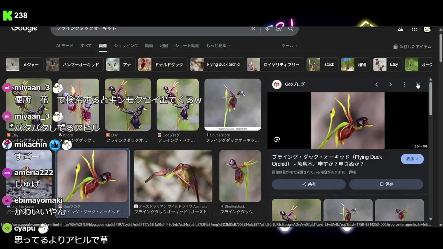Open Google Lens image search in search bar

(x=279, y=29)
